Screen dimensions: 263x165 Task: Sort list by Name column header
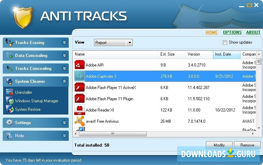(x=115, y=54)
